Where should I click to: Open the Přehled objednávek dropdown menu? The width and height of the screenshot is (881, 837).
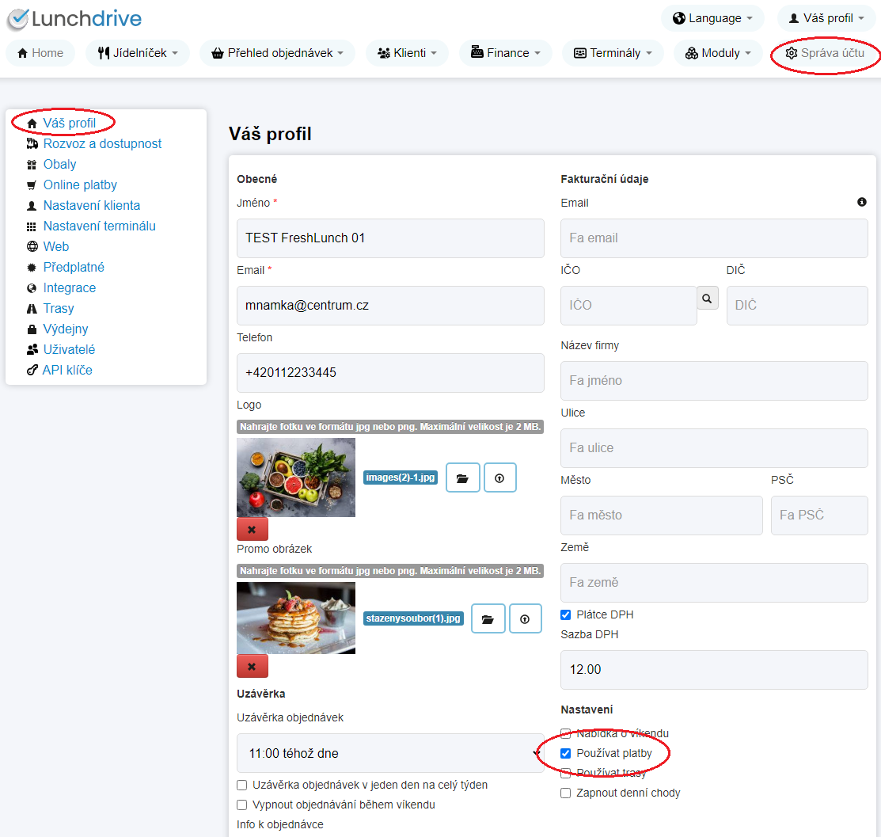[x=278, y=53]
